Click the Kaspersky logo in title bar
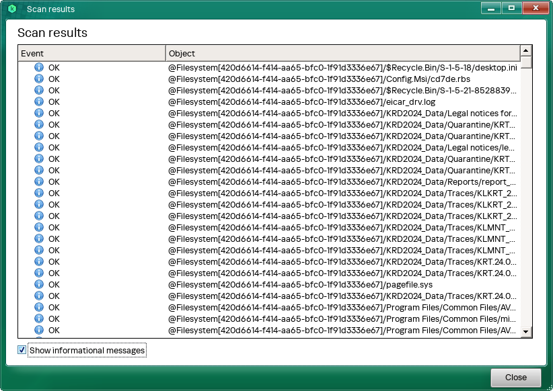553x391 pixels. pyautogui.click(x=12, y=9)
